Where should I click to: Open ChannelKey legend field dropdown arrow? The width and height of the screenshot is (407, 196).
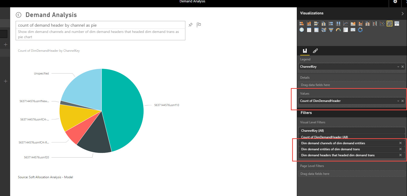[398, 67]
